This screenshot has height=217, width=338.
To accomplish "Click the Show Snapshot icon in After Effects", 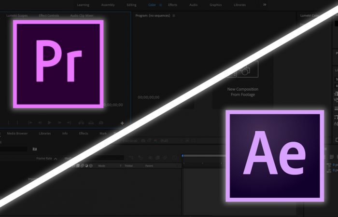I will coord(149,141).
